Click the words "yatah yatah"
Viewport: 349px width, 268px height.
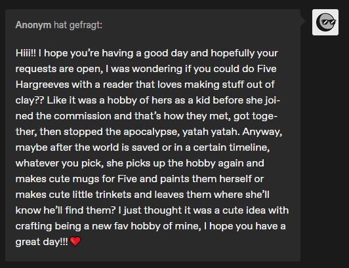click(211, 132)
